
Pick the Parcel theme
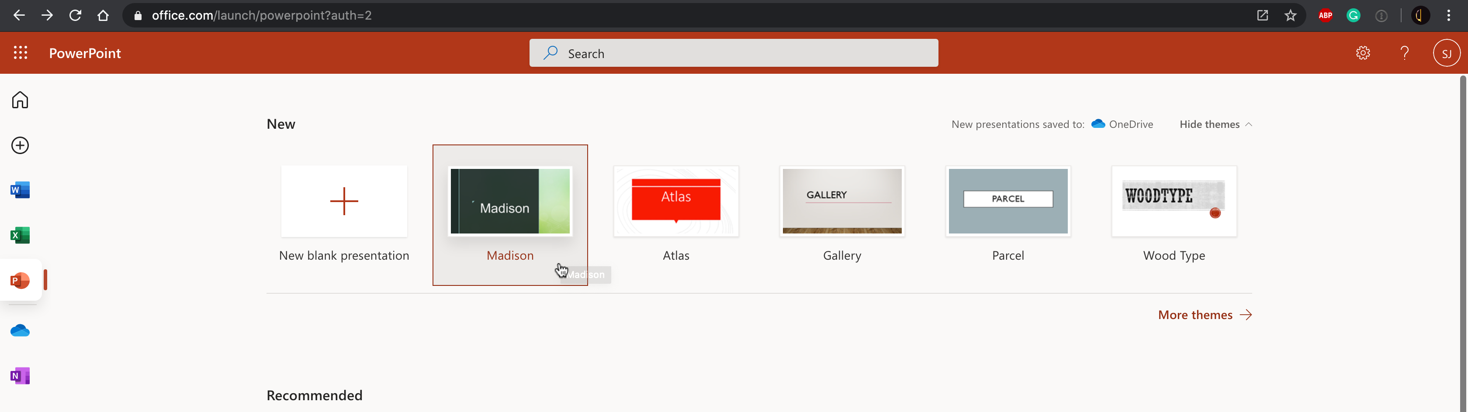[1008, 202]
